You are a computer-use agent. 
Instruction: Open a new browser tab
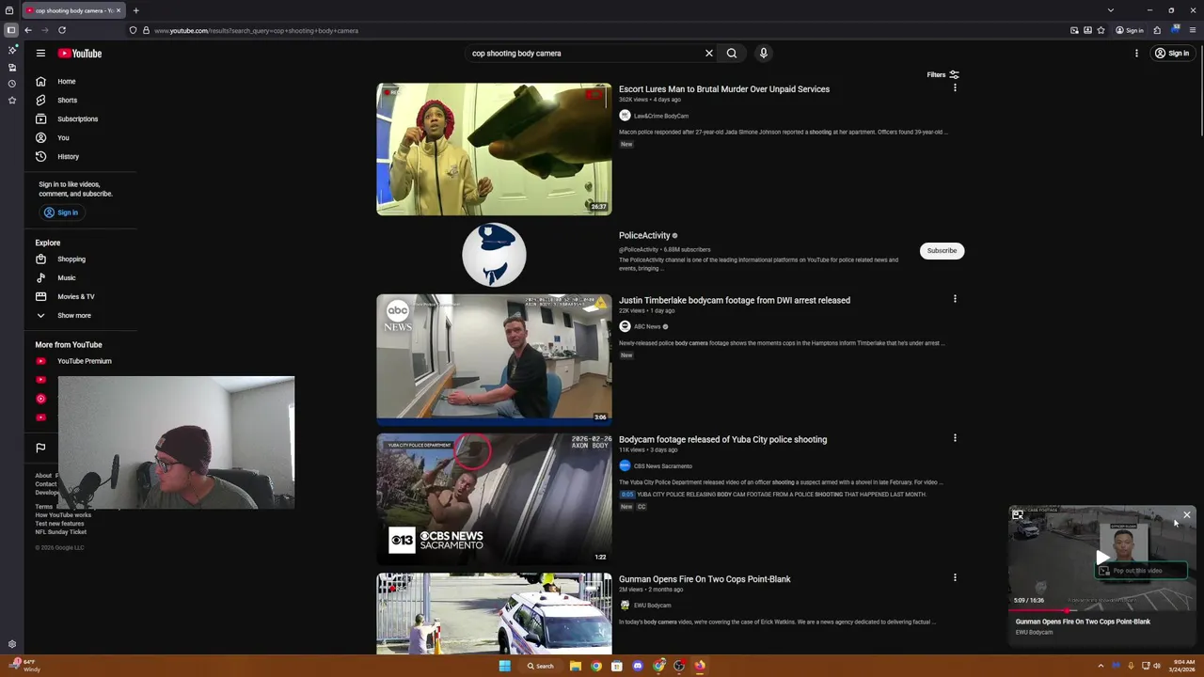tap(135, 10)
